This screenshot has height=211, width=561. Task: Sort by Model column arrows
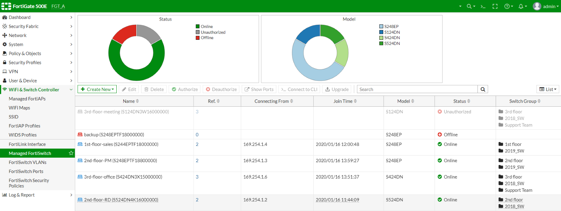tap(413, 101)
